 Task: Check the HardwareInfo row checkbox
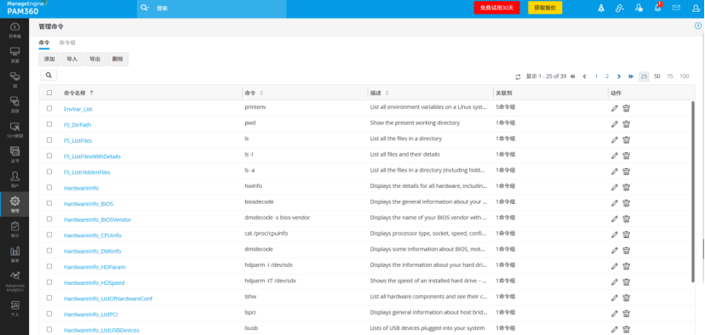49,187
